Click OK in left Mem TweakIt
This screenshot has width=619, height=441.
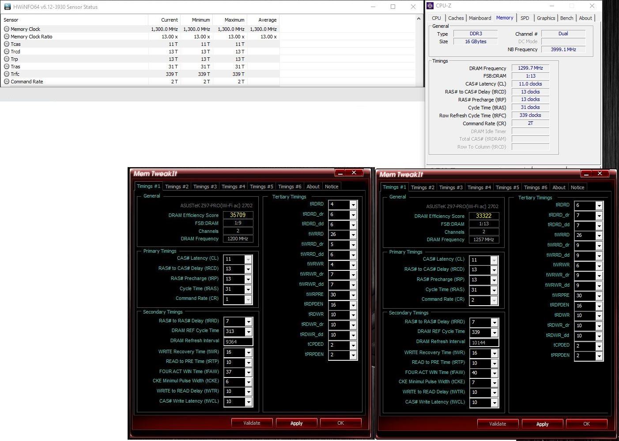340,423
